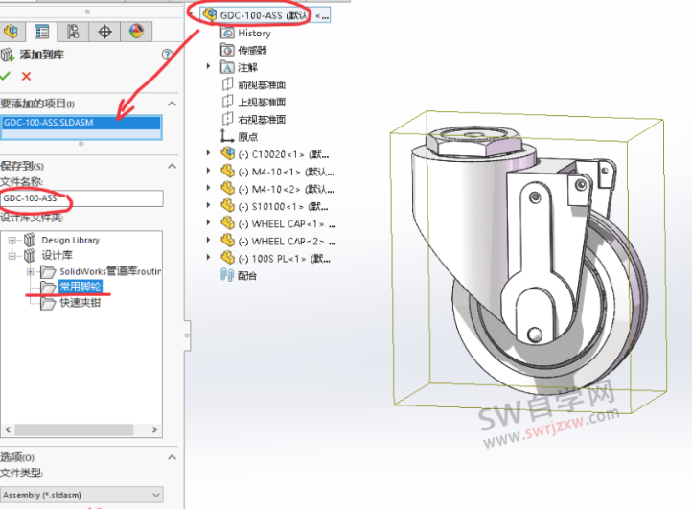Click the 注解 annotations icon
692x509 pixels.
click(227, 67)
